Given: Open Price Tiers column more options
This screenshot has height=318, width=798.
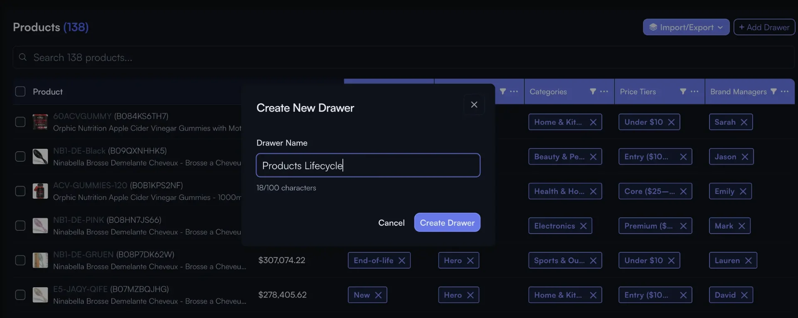Looking at the screenshot, I should click(695, 91).
